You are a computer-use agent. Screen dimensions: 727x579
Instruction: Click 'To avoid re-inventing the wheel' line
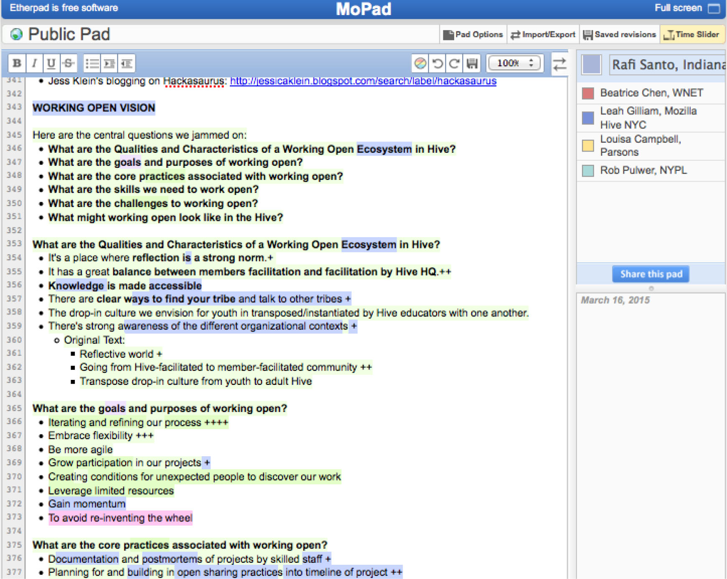click(120, 518)
